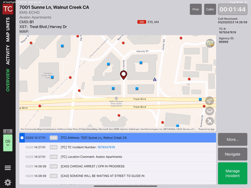Tap the red incident location pin
Screen dimensions: 251x188
pos(124,75)
